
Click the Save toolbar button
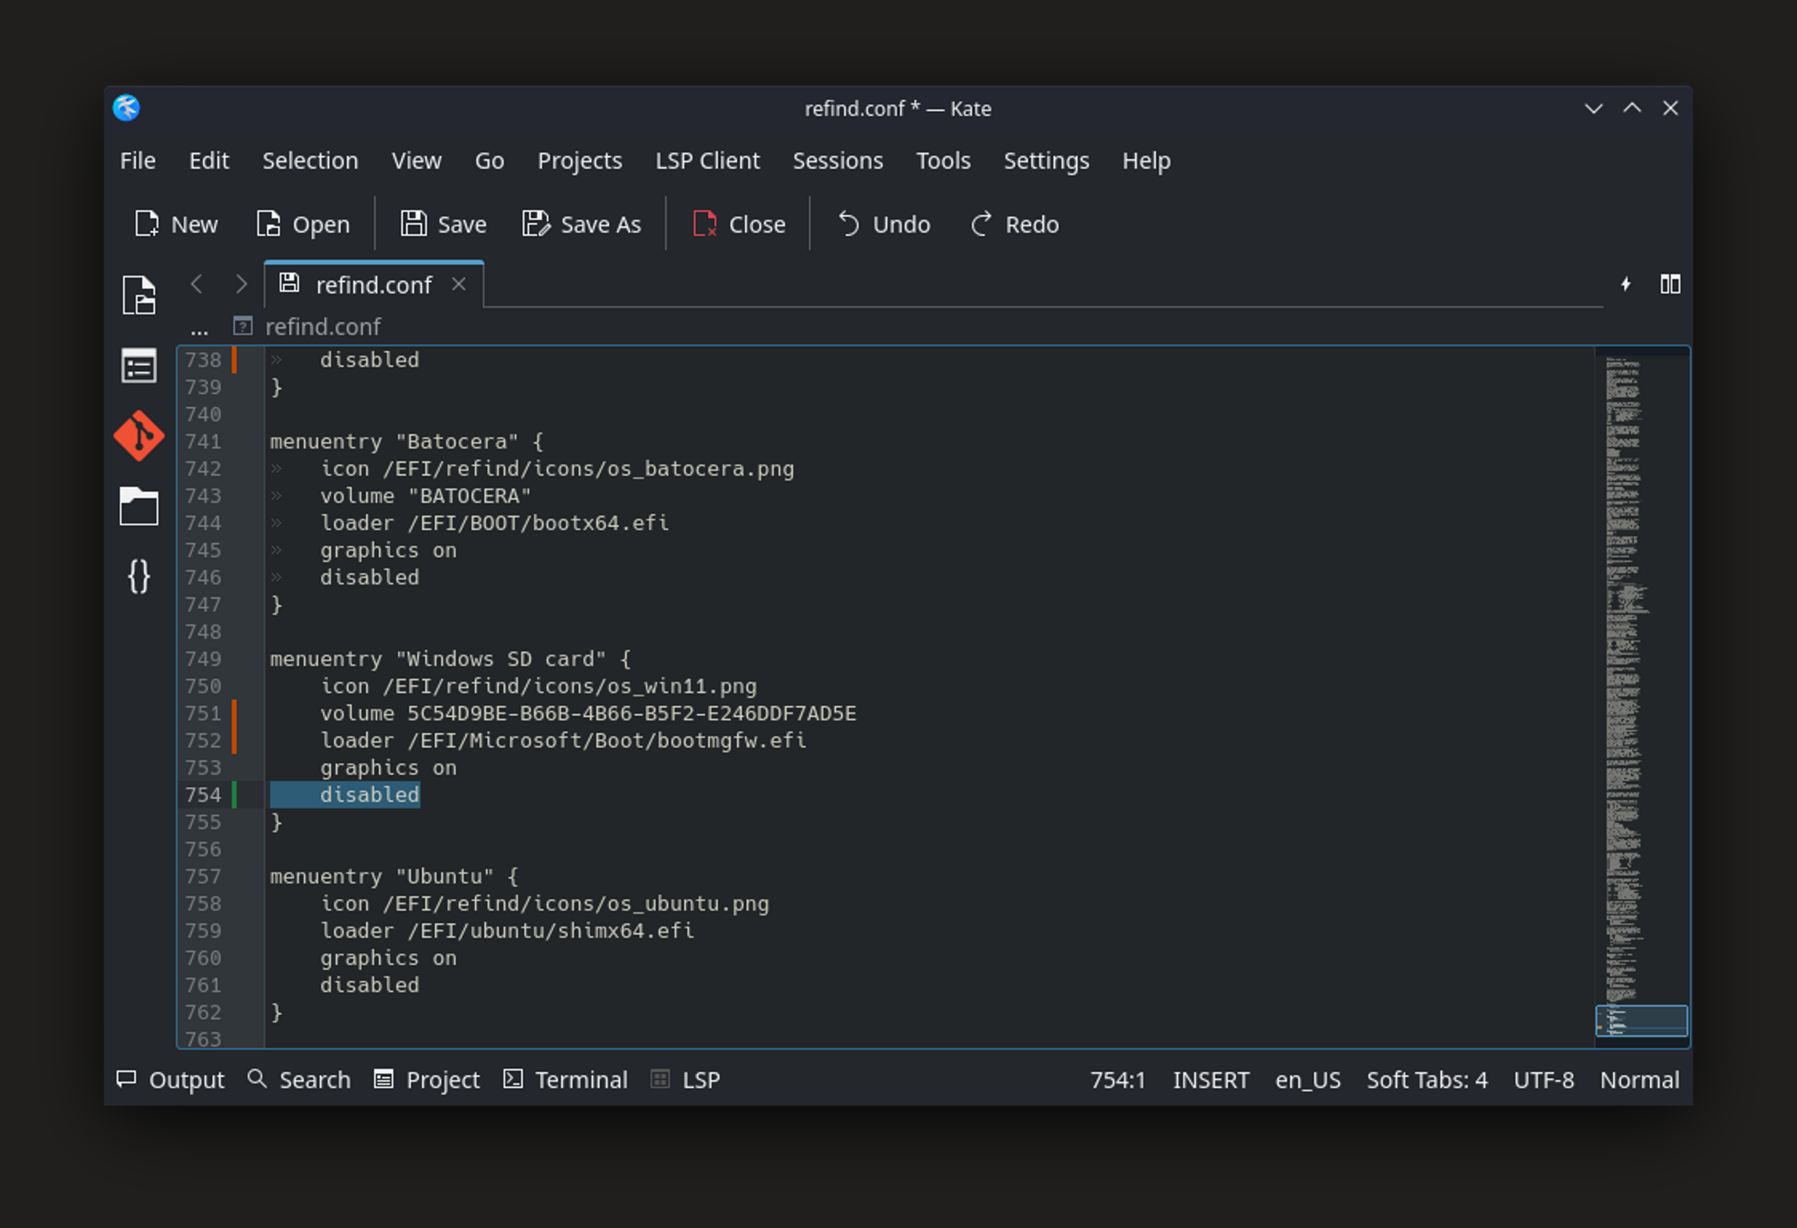[444, 225]
